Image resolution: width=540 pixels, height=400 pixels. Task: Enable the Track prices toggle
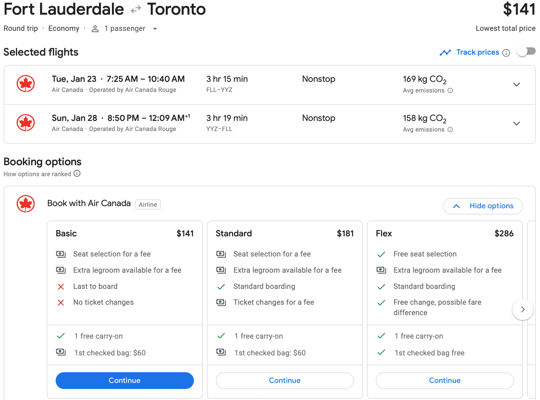coord(526,51)
